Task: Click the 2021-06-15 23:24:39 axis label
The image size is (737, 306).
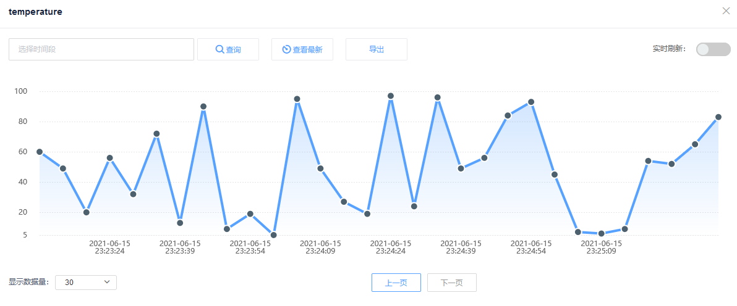Action: click(461, 247)
